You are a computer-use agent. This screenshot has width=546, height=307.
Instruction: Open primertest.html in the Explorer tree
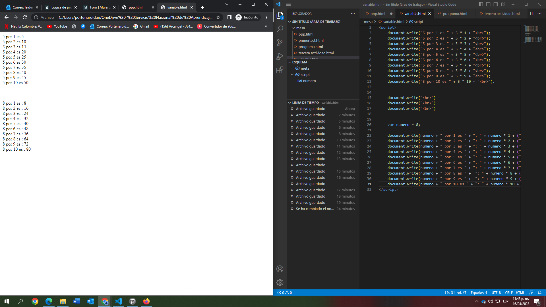311,40
